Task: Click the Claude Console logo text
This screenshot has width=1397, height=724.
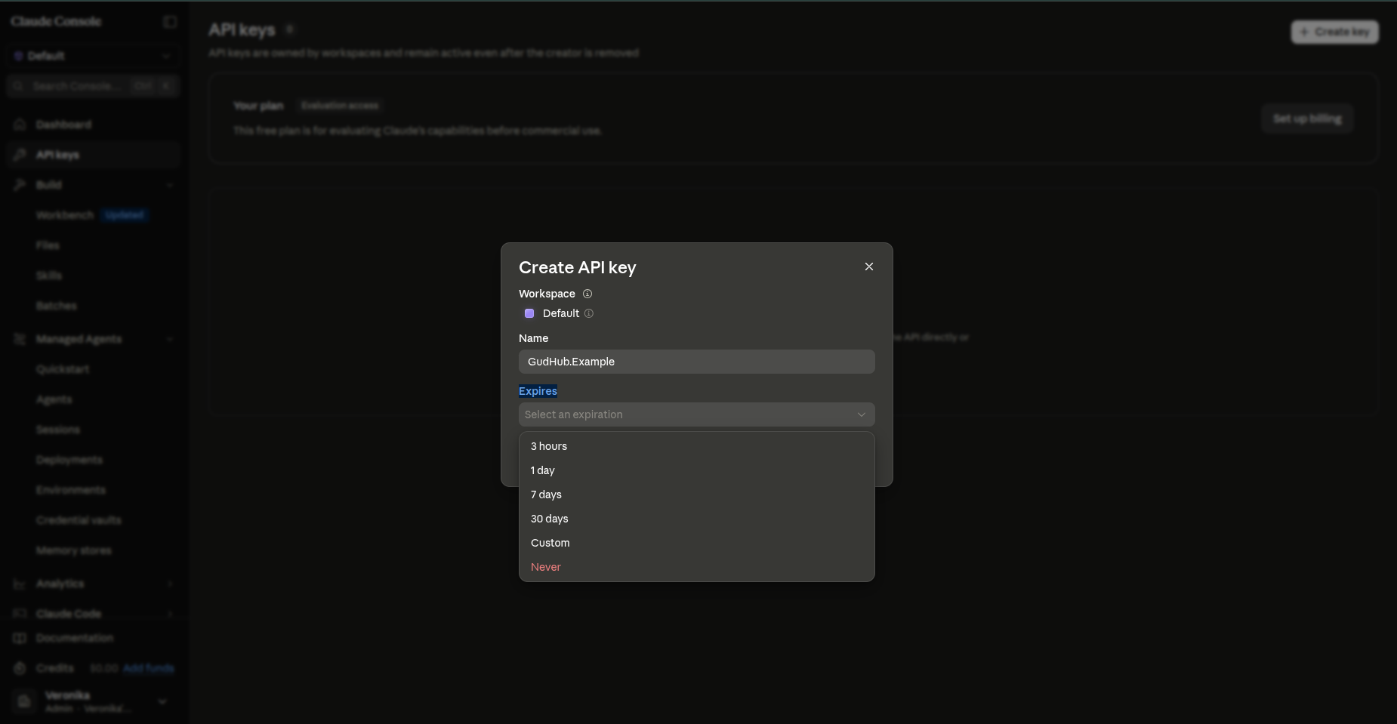Action: [x=56, y=22]
